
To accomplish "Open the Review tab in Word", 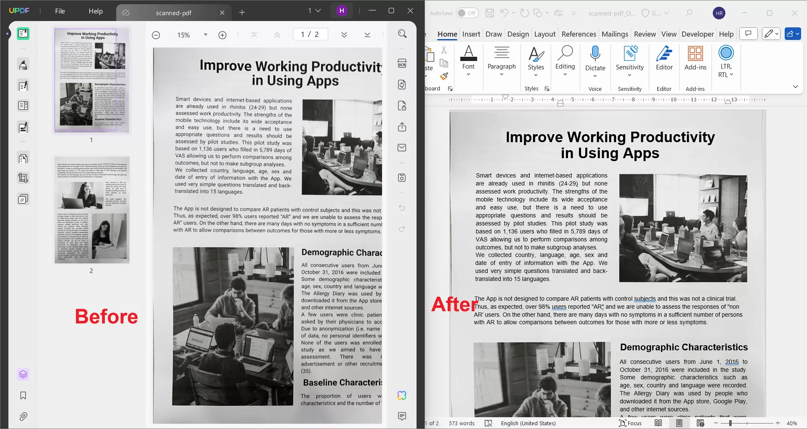I will pos(645,34).
